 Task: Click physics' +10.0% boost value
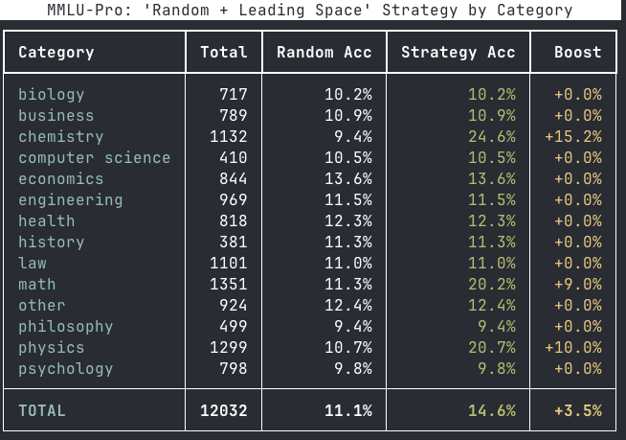(x=573, y=347)
